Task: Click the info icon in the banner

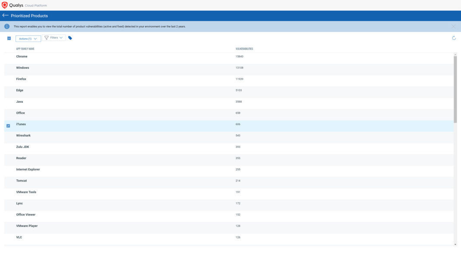Action: (x=7, y=26)
